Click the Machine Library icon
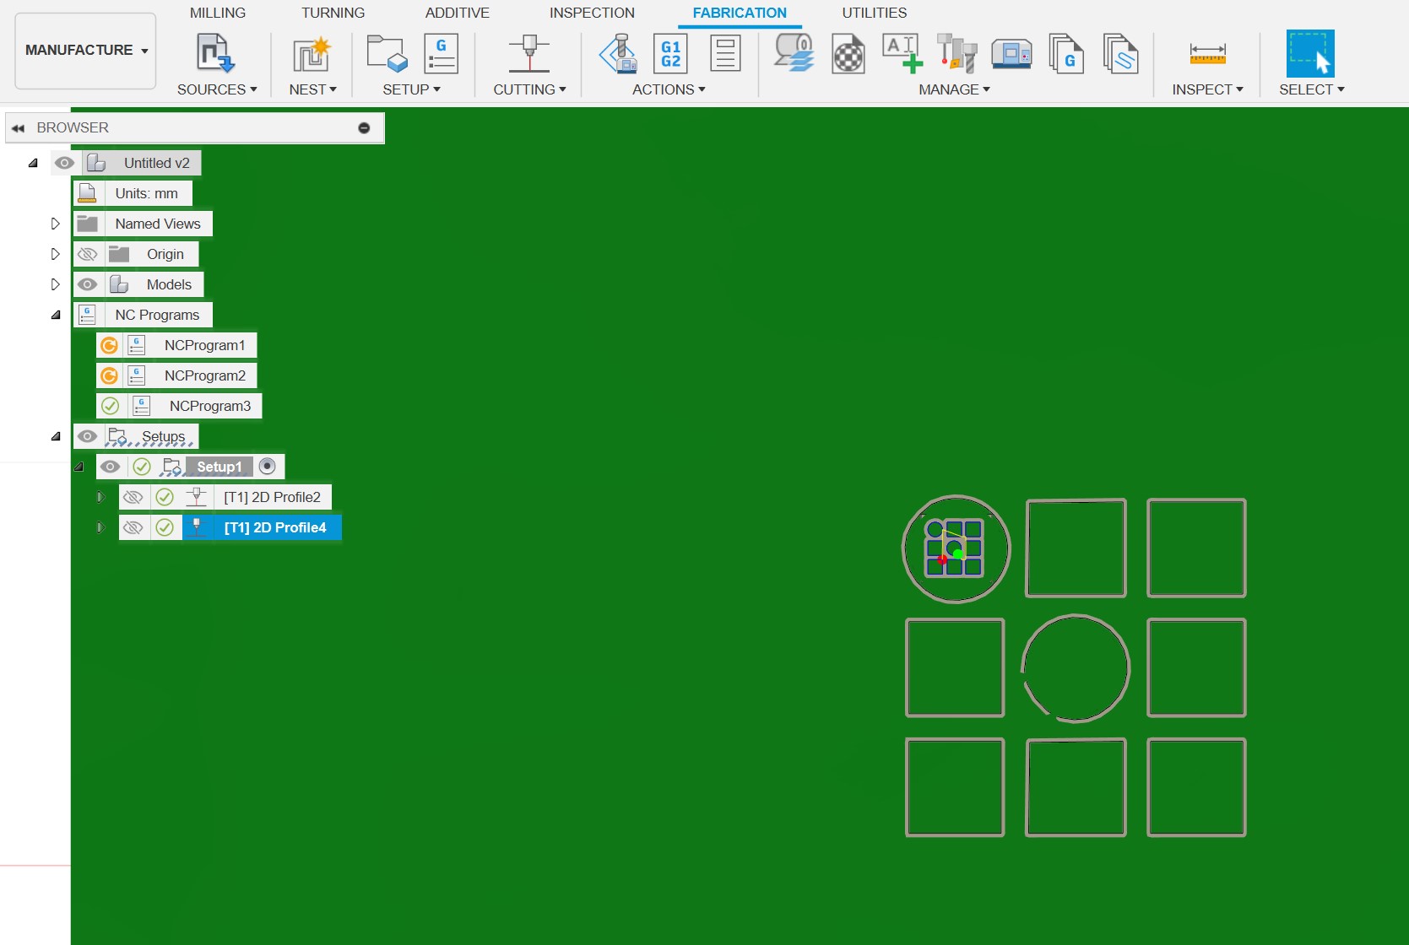 (x=1011, y=54)
